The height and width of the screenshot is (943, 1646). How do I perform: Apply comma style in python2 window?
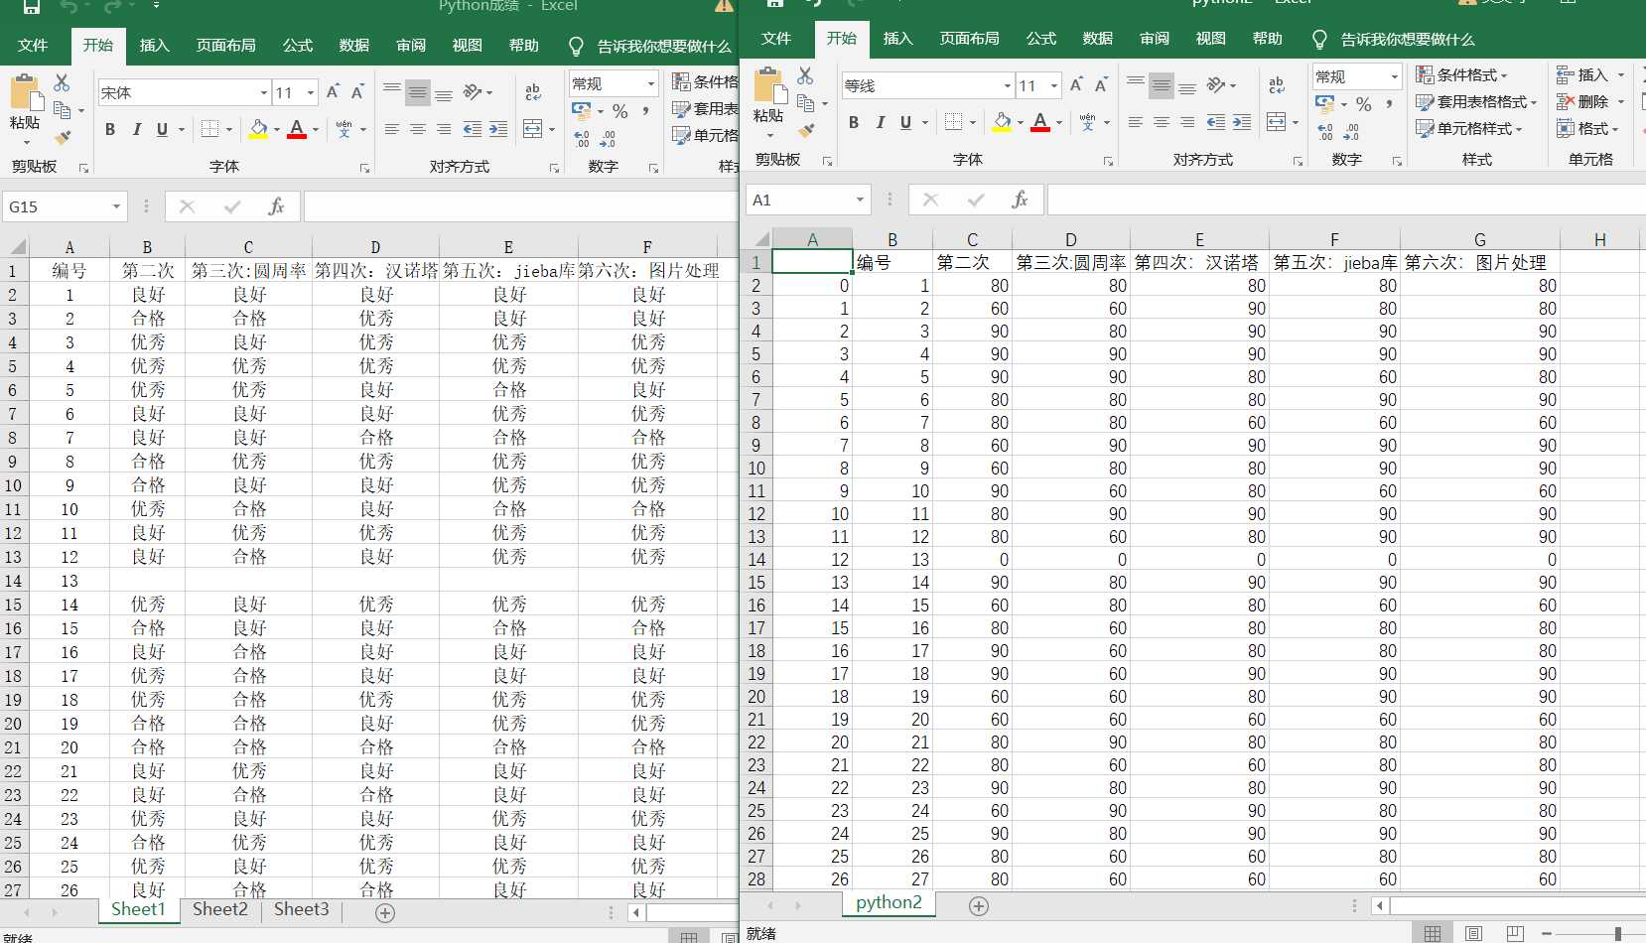[1389, 103]
